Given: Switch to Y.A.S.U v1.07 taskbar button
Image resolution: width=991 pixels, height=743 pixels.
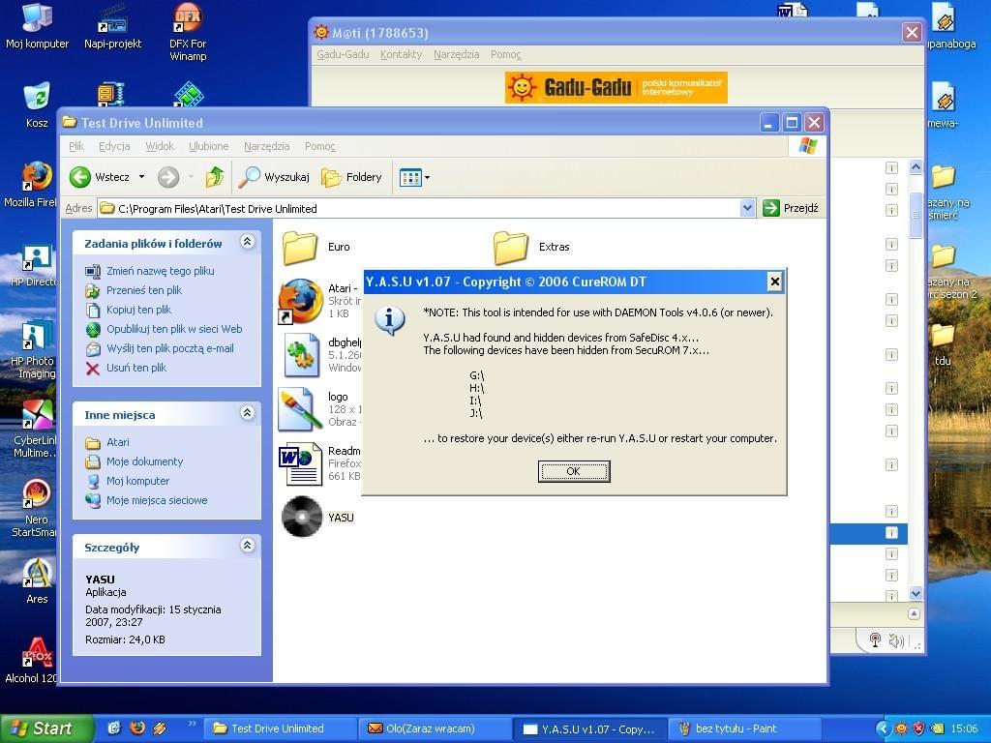Looking at the screenshot, I should (589, 728).
